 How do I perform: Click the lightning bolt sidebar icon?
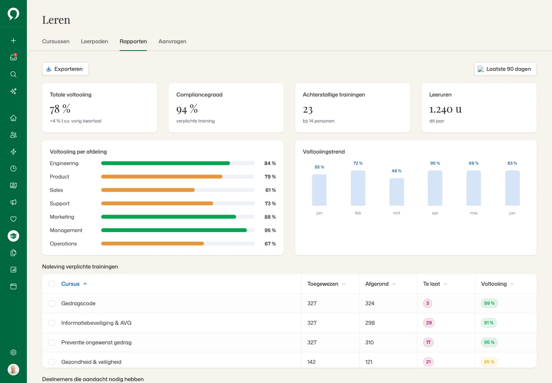13,152
